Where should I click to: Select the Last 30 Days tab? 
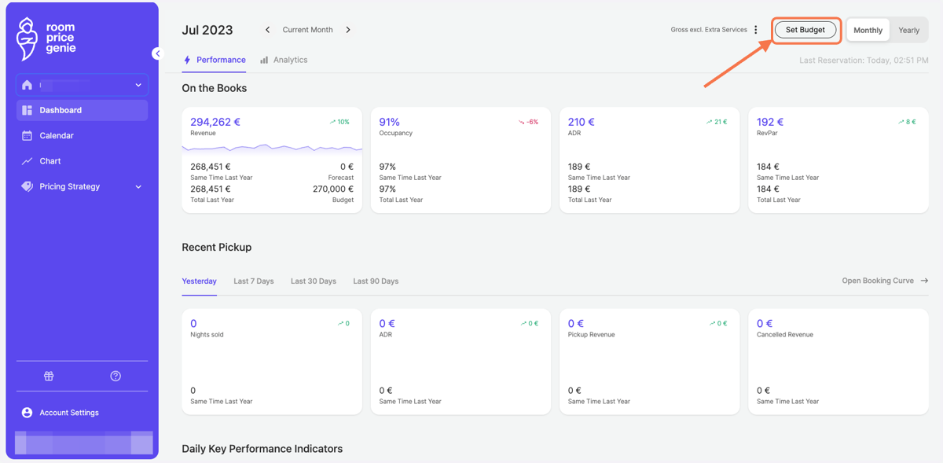[313, 281]
